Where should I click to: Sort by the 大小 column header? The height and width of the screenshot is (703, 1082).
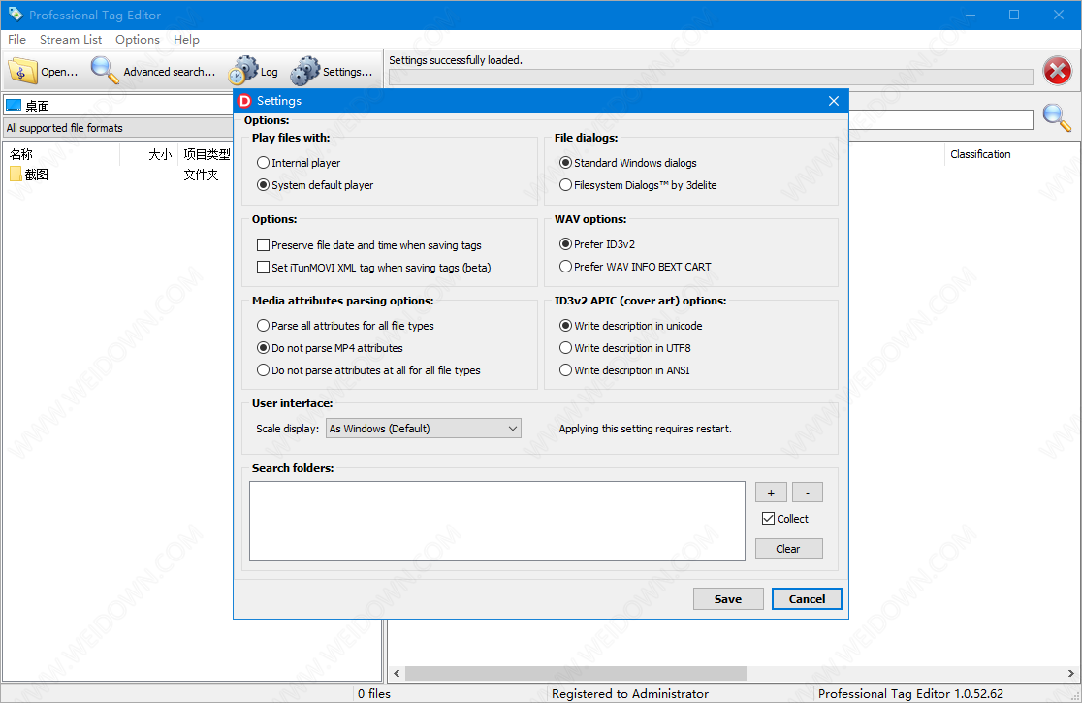click(x=149, y=154)
